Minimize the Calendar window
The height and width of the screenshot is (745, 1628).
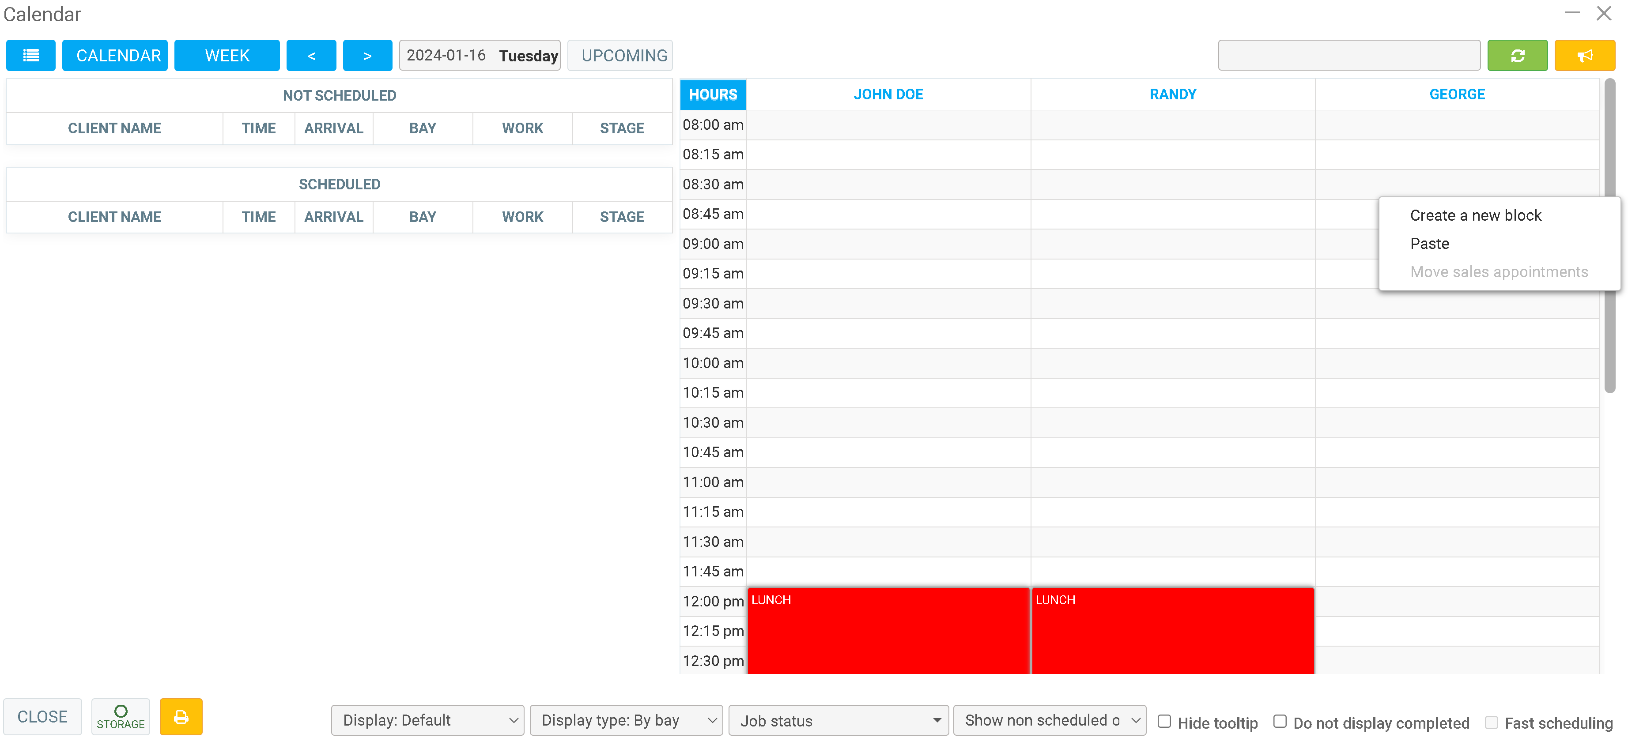(1572, 13)
